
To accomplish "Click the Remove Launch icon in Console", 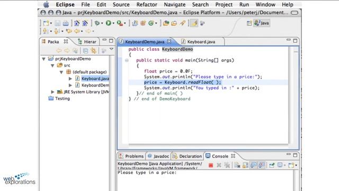I will coord(219,165).
